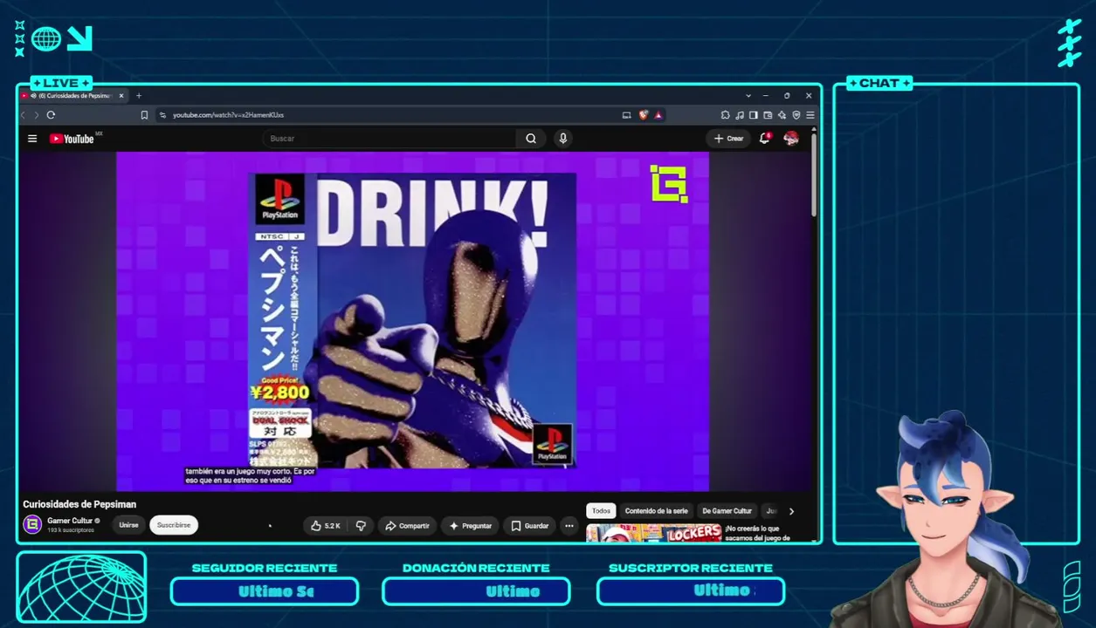Open the media control music note icon

[740, 115]
